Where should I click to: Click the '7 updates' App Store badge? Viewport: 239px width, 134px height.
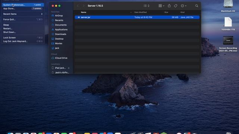click(37, 9)
